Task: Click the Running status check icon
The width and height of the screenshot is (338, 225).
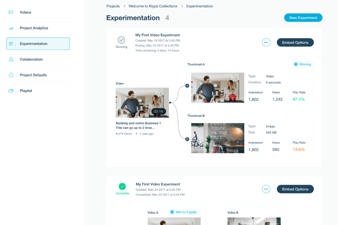Action: click(x=121, y=40)
